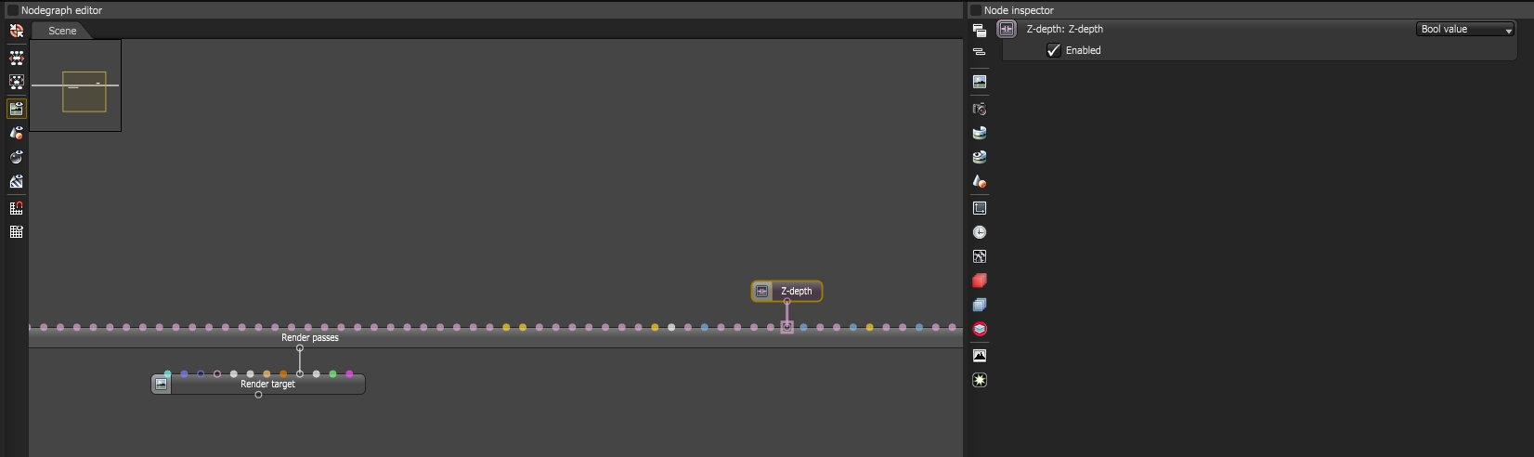Viewport: 1534px width, 457px height.
Task: Jump to render target icon in inspector sidebar
Action: pos(979,82)
